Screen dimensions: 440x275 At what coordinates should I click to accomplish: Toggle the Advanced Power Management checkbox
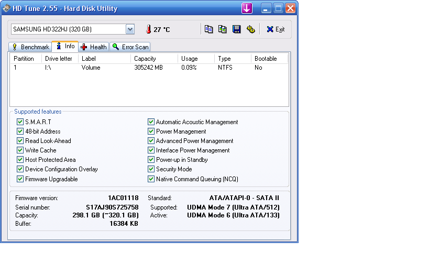151,140
